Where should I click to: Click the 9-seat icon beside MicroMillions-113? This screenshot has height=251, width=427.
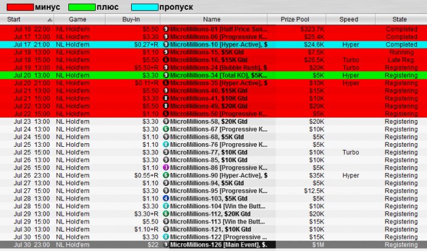pos(166,222)
